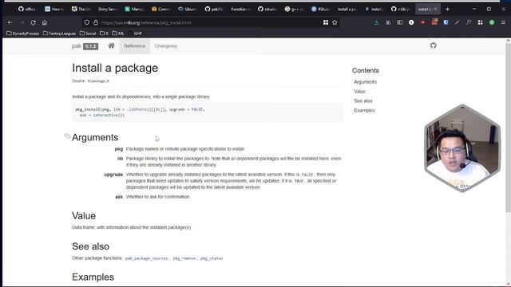Jump to See also in Contents
Viewport: 511px width, 287px height.
pyautogui.click(x=363, y=101)
